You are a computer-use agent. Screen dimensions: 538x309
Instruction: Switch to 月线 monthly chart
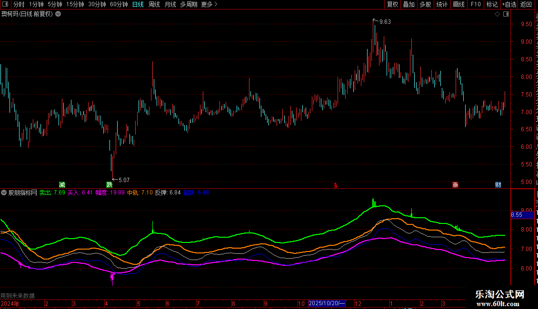click(x=170, y=4)
